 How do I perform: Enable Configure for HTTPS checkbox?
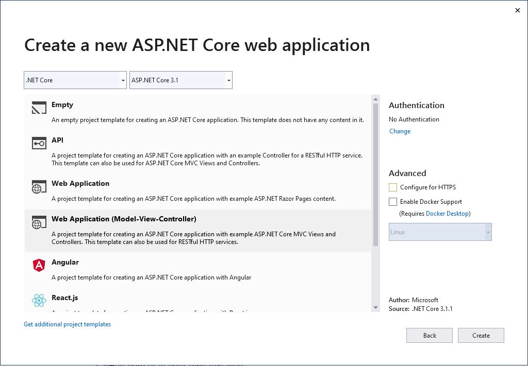point(393,187)
